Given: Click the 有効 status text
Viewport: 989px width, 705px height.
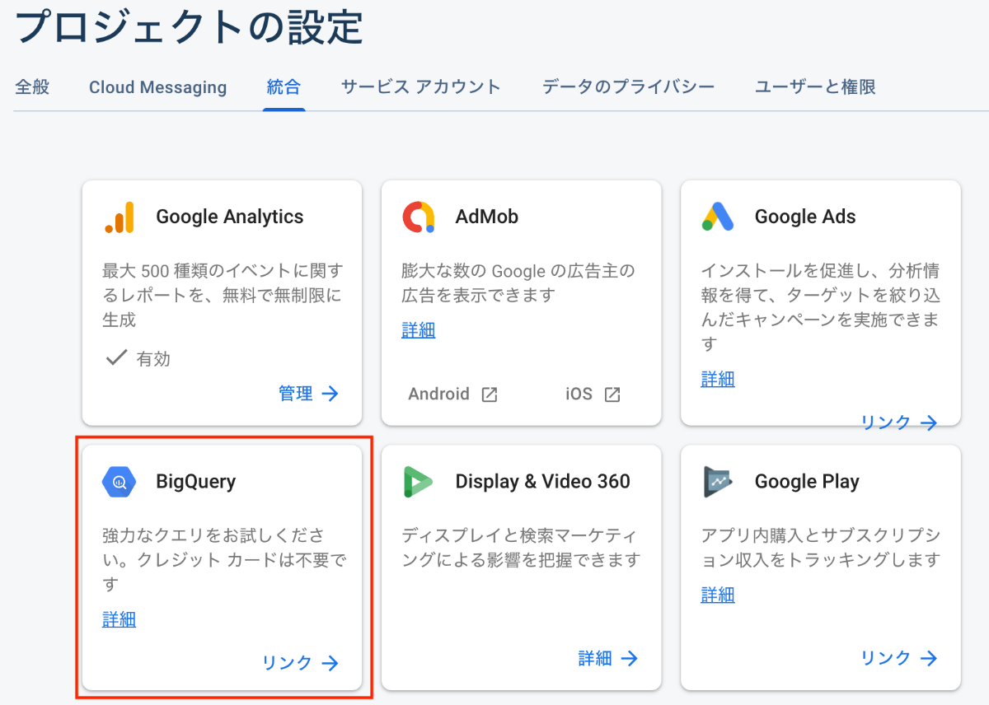Looking at the screenshot, I should point(153,358).
